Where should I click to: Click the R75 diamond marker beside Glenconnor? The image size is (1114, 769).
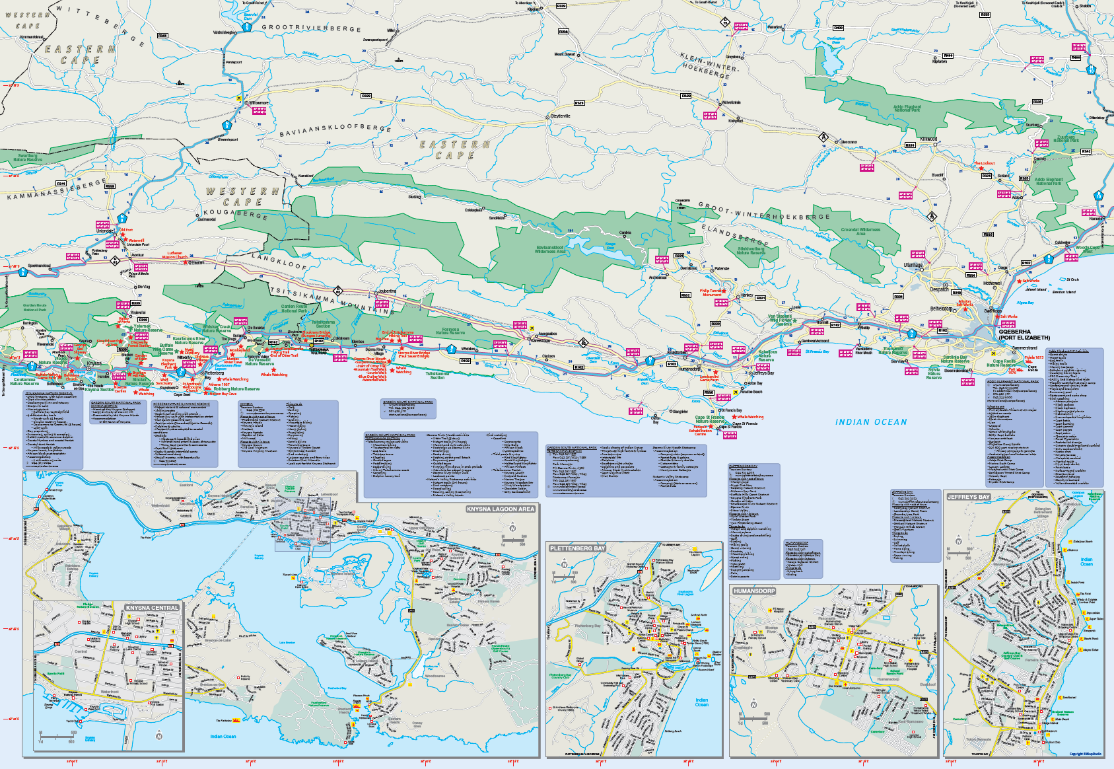(x=823, y=137)
